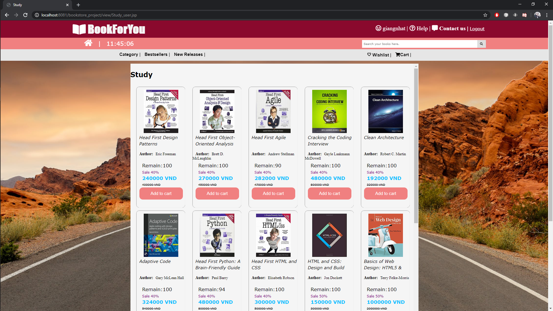Open the Basics of Web Design cover
The height and width of the screenshot is (311, 553).
pyautogui.click(x=386, y=235)
